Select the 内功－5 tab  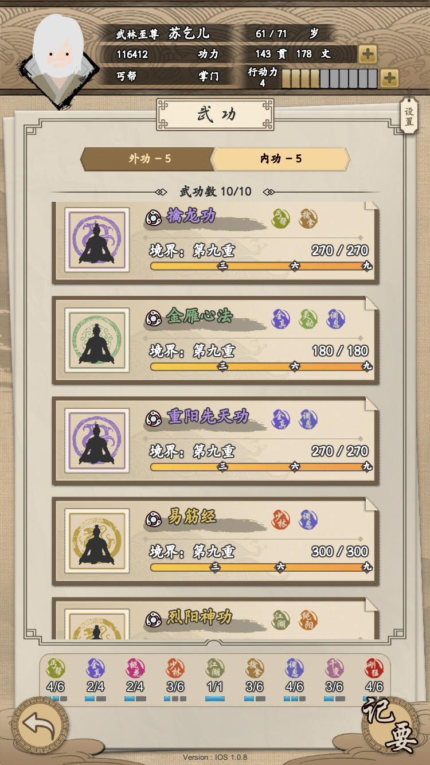pos(281,159)
